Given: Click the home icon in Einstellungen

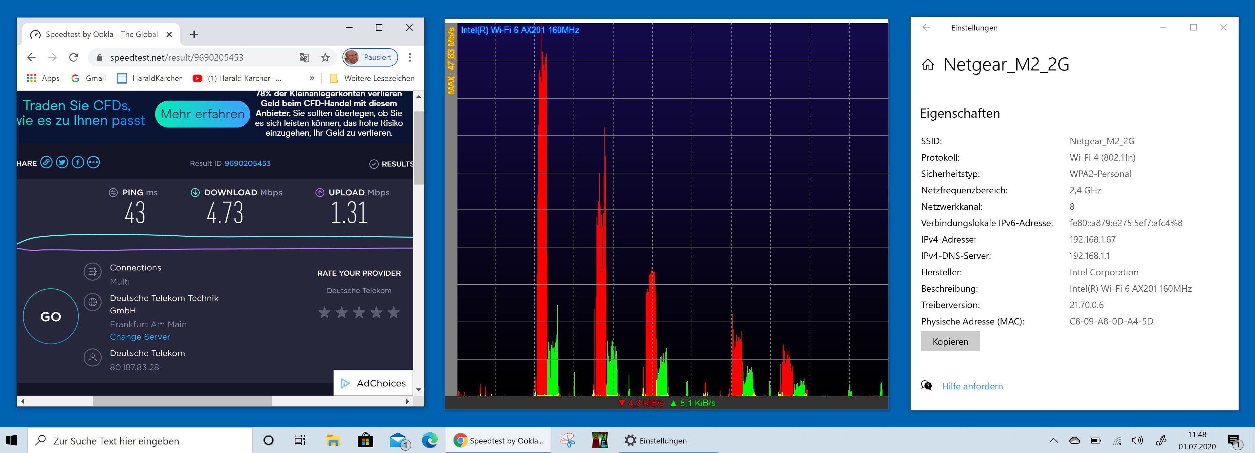Looking at the screenshot, I should pyautogui.click(x=928, y=65).
